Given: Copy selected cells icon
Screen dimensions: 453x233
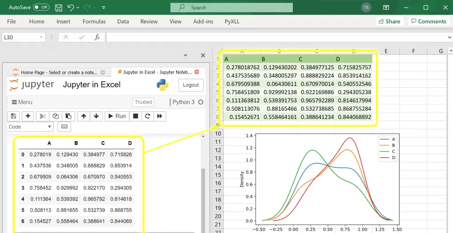Looking at the screenshot, I should 55,116.
